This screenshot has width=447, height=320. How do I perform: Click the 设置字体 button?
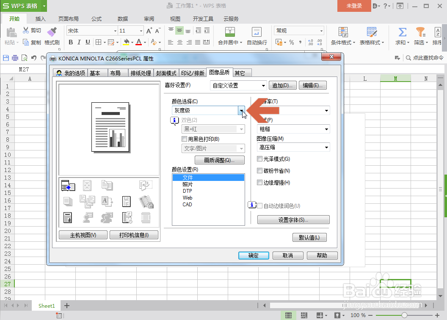coord(293,220)
